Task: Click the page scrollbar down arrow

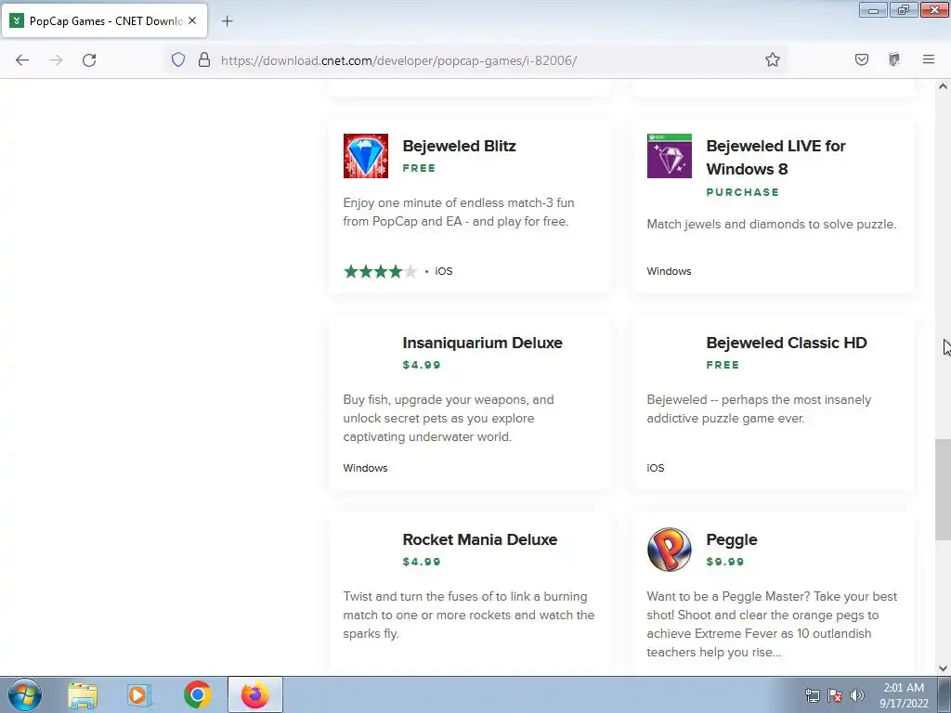Action: [943, 668]
